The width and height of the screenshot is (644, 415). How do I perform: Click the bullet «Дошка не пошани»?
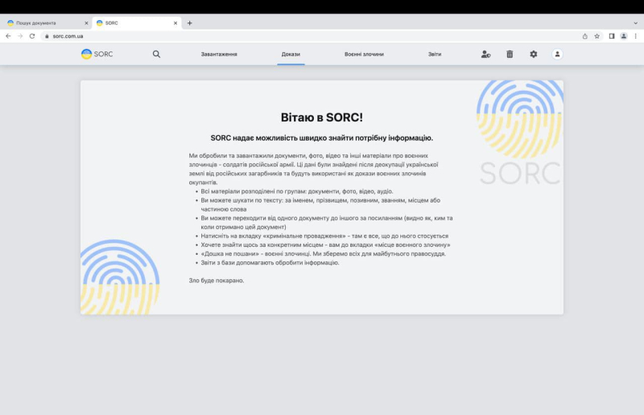[324, 253]
